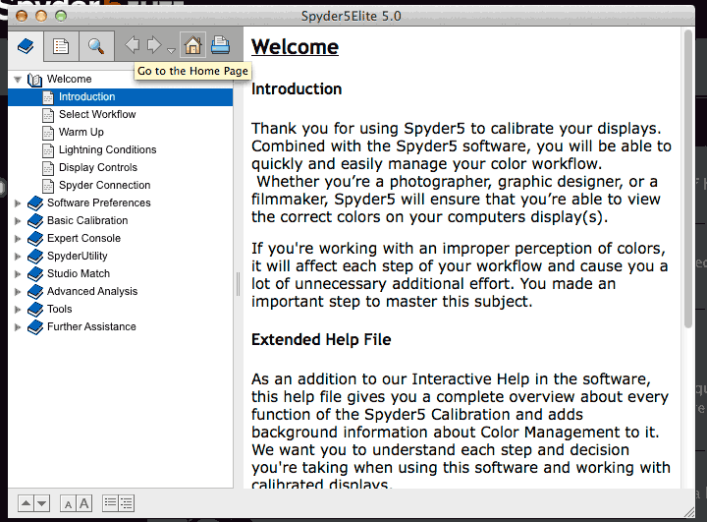The width and height of the screenshot is (707, 522).
Task: Select Software Preferences topic
Action: (x=99, y=203)
